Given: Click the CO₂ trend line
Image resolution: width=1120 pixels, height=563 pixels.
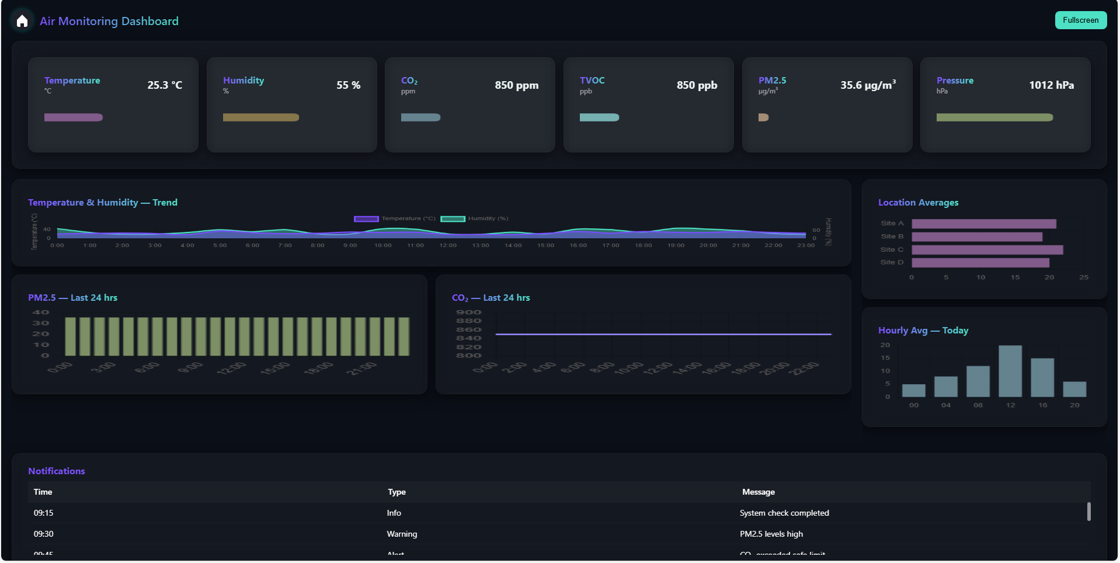Looking at the screenshot, I should click(663, 334).
